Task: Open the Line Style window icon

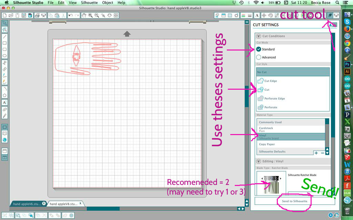Action: coord(250,15)
